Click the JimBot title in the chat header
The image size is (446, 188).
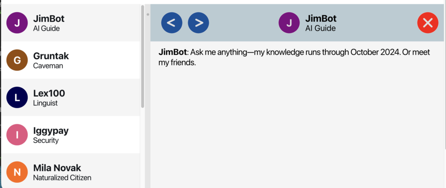tap(321, 19)
